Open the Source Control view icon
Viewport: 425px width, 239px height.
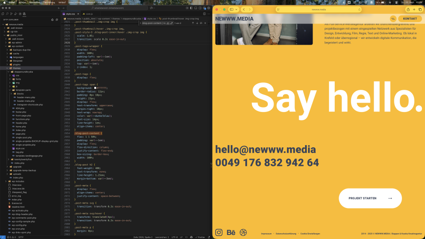pos(12,14)
